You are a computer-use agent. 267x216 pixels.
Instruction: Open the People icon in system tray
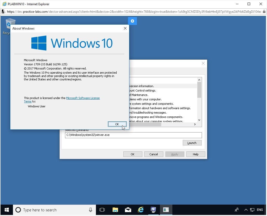[237, 210]
